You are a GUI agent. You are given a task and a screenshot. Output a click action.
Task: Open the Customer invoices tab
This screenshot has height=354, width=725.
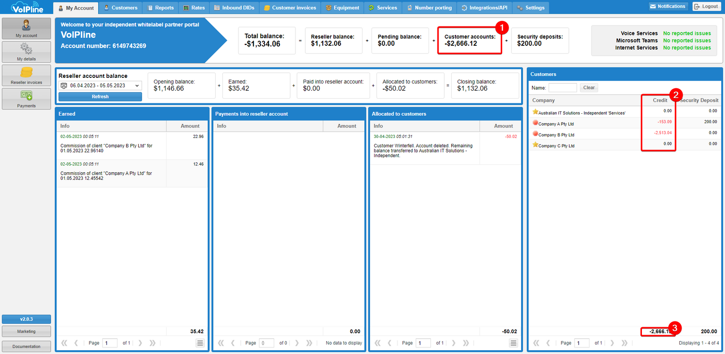pyautogui.click(x=290, y=8)
